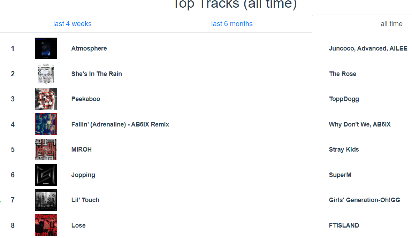412x238 pixels.
Task: Select the Peekaboo album cover image
Action: (46, 99)
